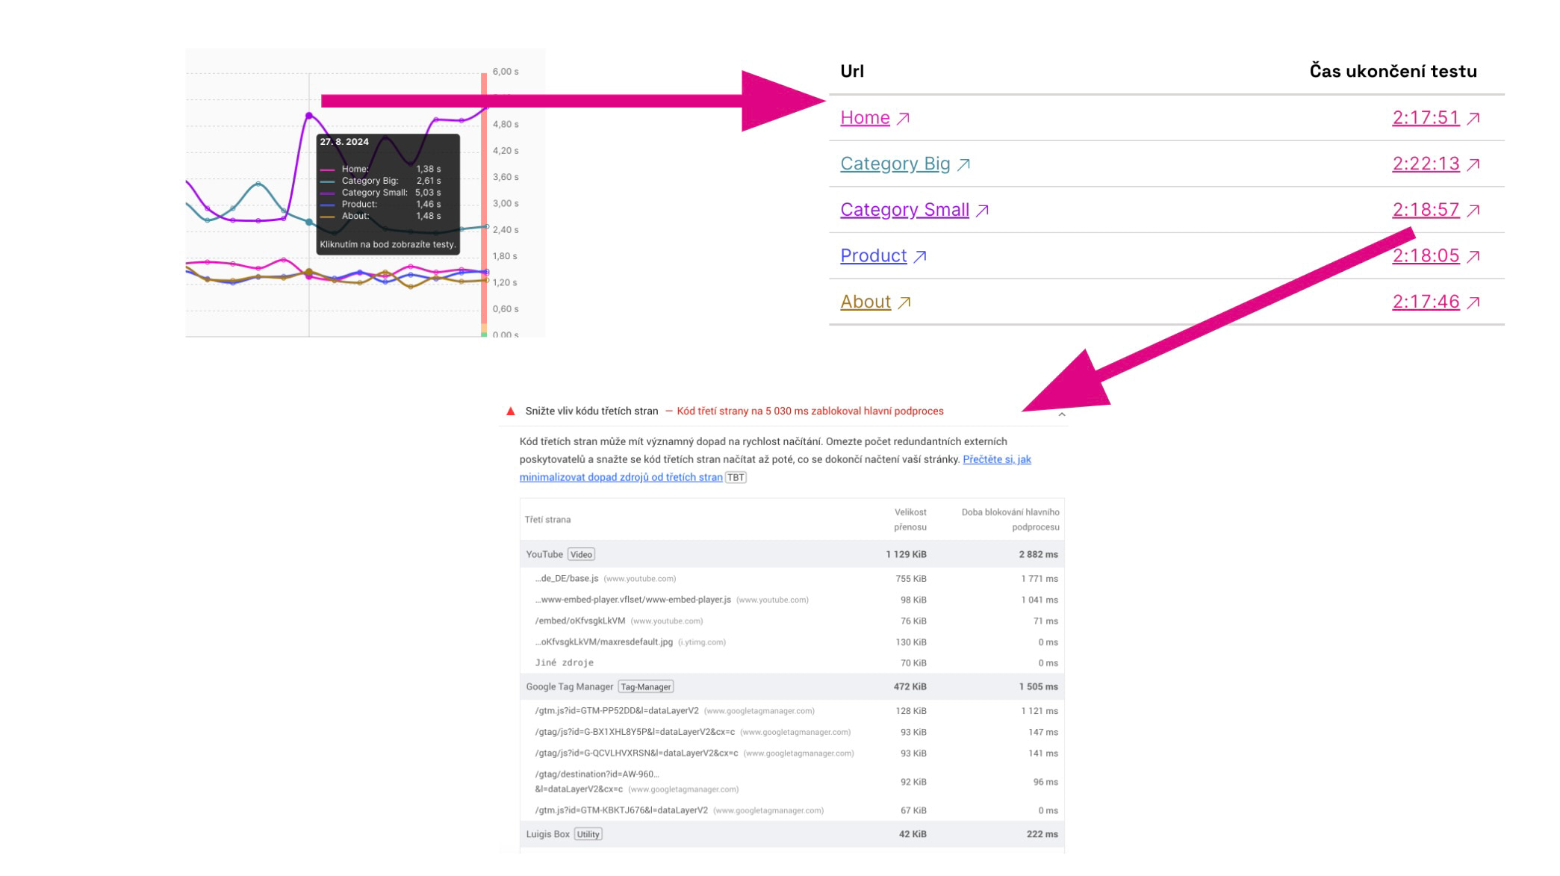Expand the Luigis Box row
This screenshot has width=1560, height=876.
(547, 834)
